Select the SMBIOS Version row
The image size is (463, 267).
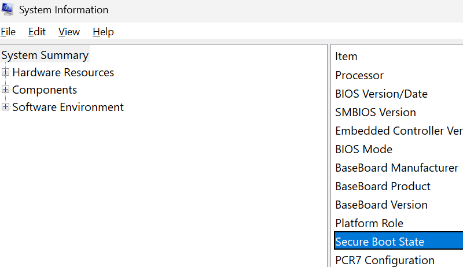[399, 113]
